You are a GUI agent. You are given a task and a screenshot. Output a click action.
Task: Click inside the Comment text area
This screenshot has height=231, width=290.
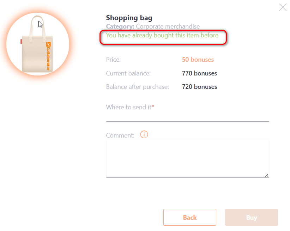point(187,158)
